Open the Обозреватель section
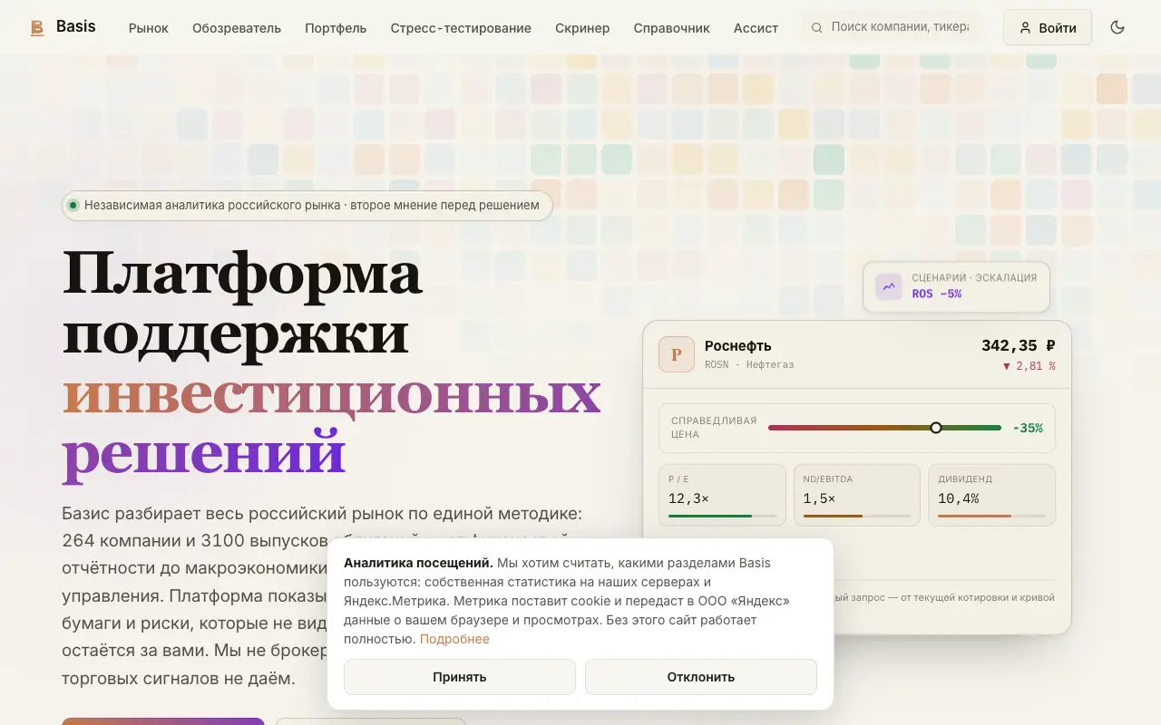 click(237, 28)
